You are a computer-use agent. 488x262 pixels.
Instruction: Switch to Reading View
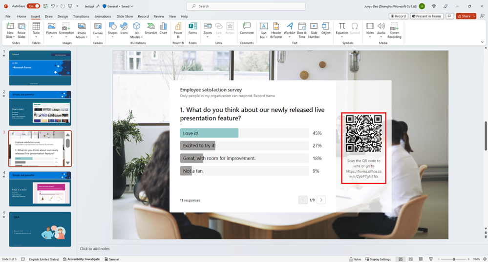pos(421,259)
